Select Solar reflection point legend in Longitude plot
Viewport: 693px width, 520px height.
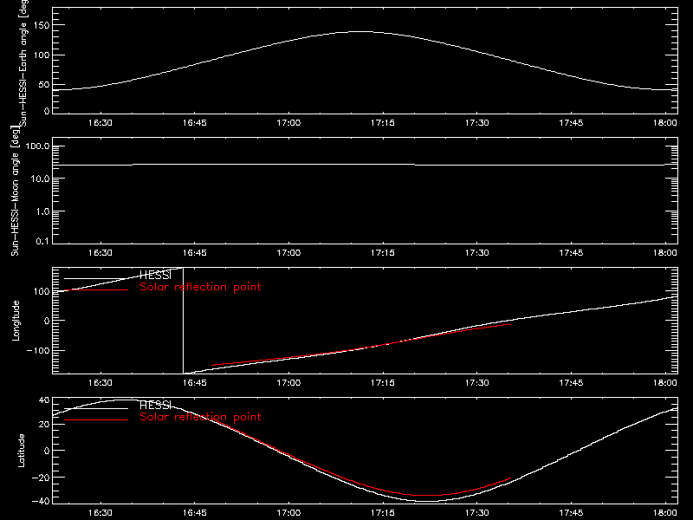point(200,287)
